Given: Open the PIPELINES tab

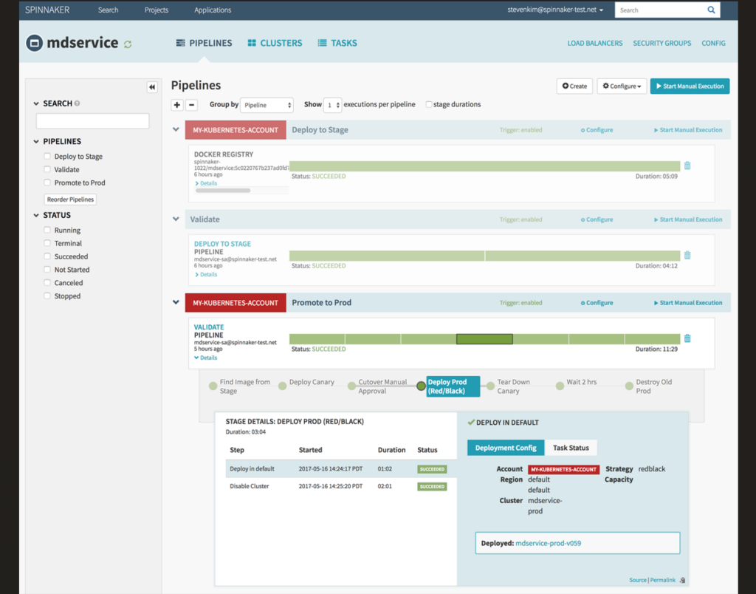Looking at the screenshot, I should pyautogui.click(x=204, y=43).
